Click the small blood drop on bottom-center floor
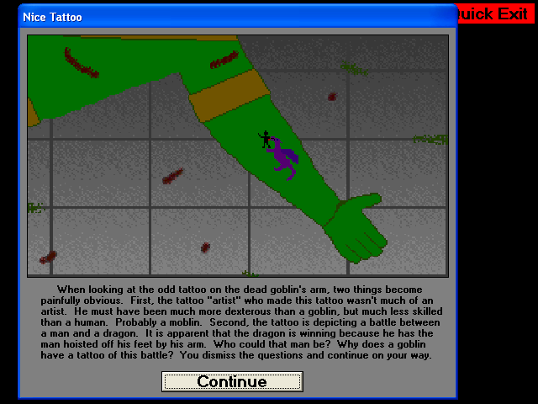This screenshot has width=538, height=404. click(205, 247)
